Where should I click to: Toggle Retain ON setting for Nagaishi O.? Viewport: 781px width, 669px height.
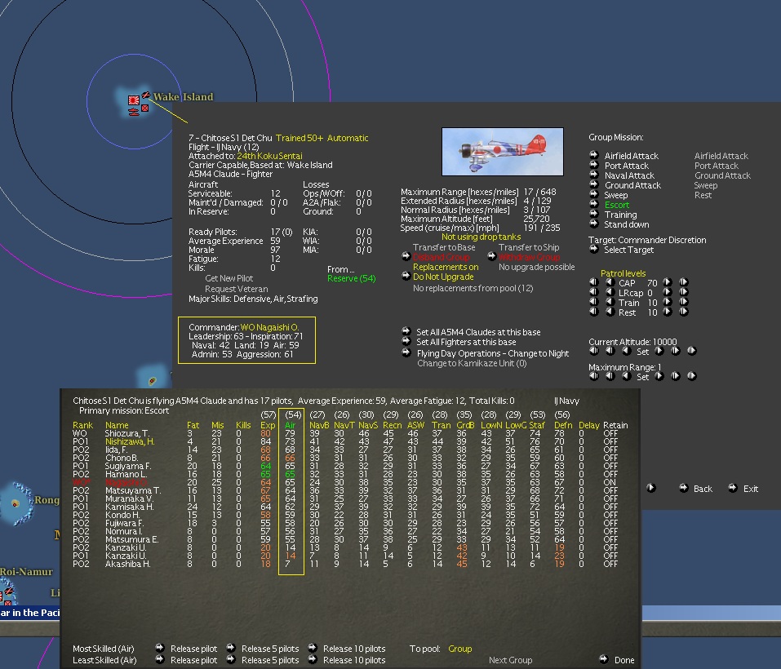[610, 482]
